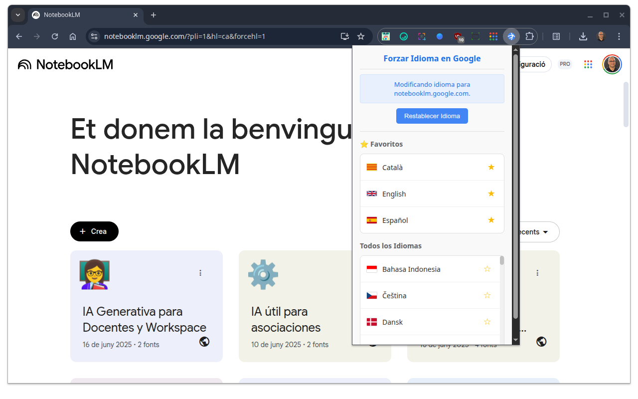Unfavorite Català with its star toggle
This screenshot has width=638, height=399.
pyautogui.click(x=491, y=167)
